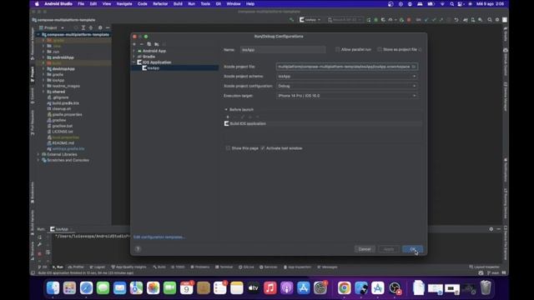
Task: Open Trash in the dock
Action: tap(486, 288)
